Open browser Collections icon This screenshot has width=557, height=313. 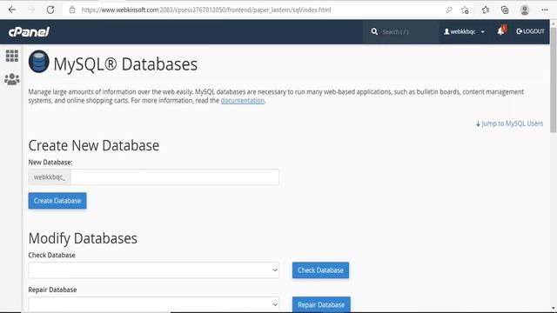click(x=505, y=10)
